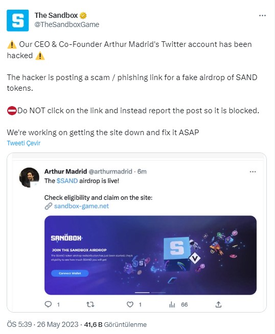Click the gold verified badge
Image resolution: width=275 pixels, height=334 pixels.
83,15
